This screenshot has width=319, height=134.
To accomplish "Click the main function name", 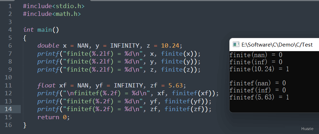I will tap(44, 30).
